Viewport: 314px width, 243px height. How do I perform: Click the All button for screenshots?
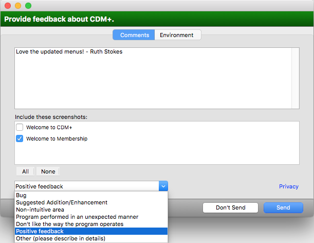click(25, 171)
